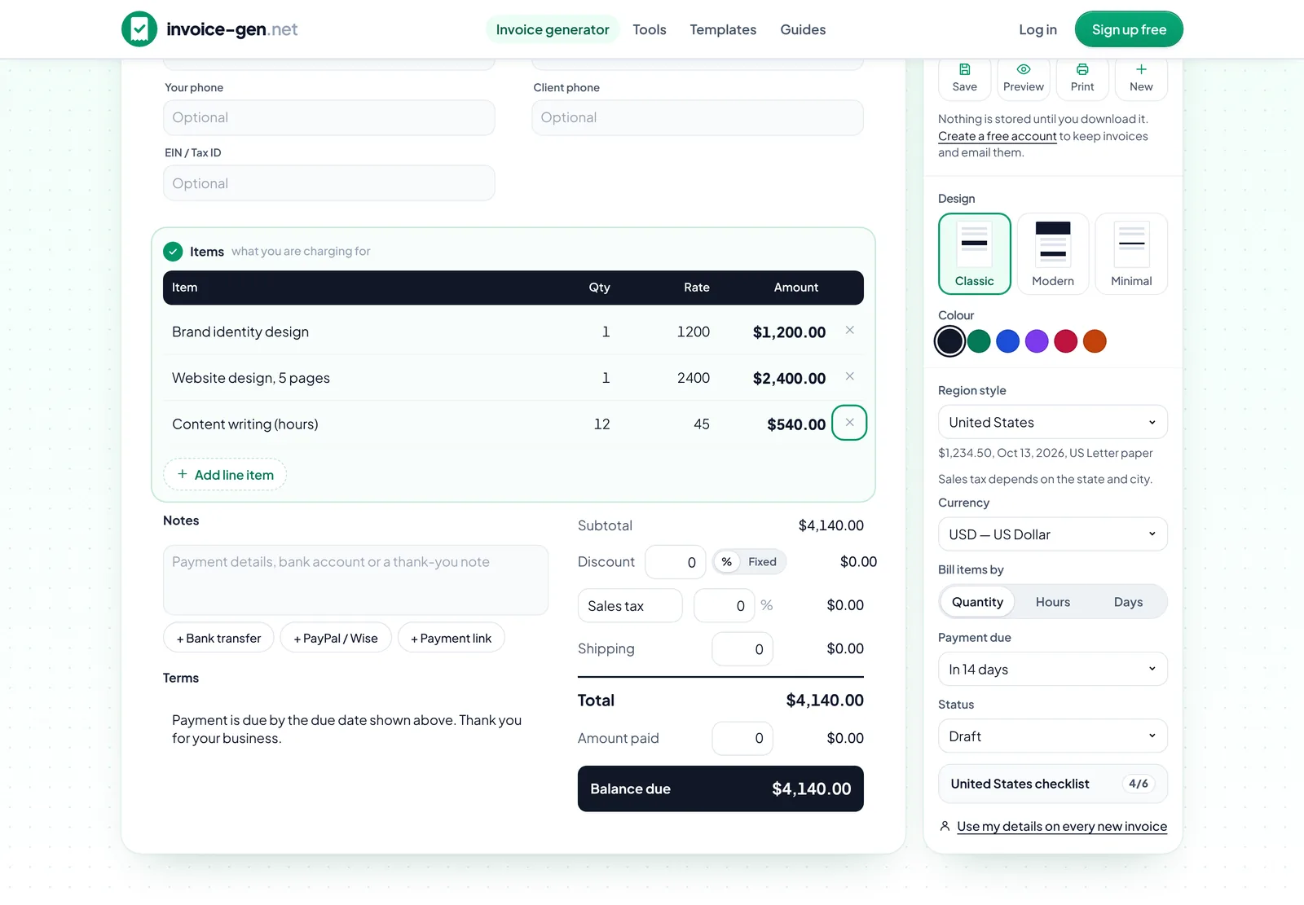Add Bank transfer payment details

pos(218,638)
